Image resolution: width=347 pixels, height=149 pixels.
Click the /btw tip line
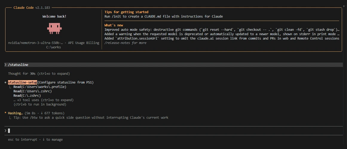(x=91, y=117)
